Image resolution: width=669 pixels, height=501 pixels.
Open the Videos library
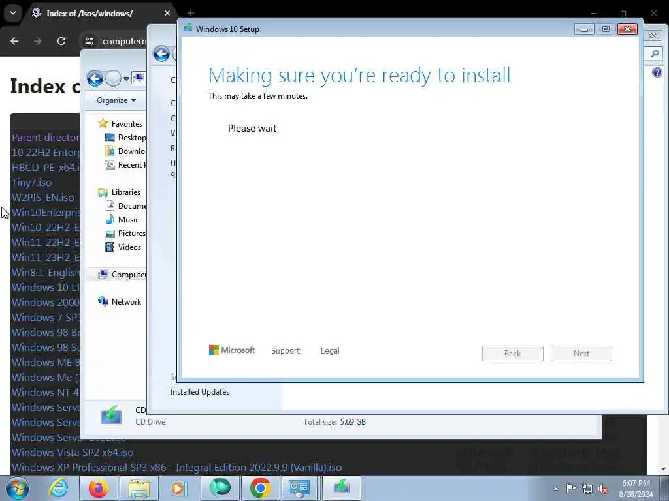[129, 247]
